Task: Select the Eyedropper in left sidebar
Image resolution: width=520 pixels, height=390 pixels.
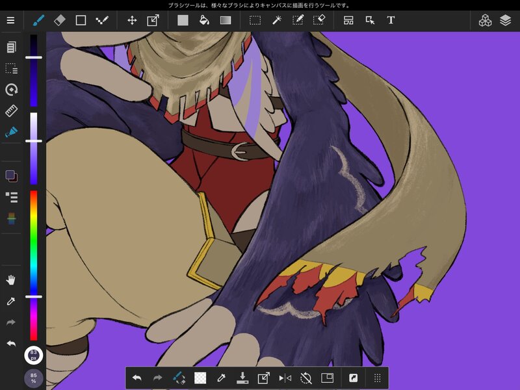Action: [11, 301]
